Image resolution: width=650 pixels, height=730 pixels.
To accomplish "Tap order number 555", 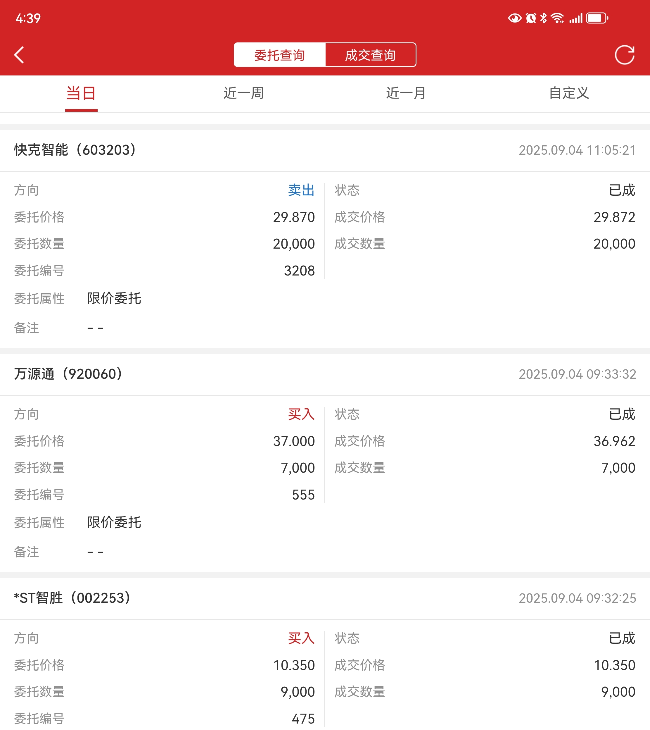I will (303, 495).
